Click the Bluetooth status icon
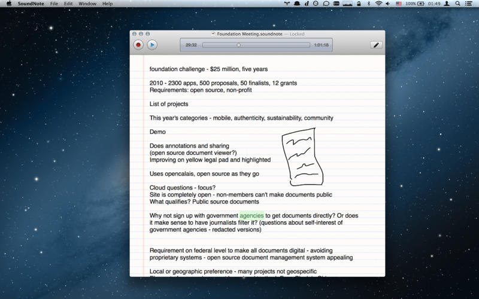Image resolution: width=479 pixels, height=299 pixels. click(368, 4)
